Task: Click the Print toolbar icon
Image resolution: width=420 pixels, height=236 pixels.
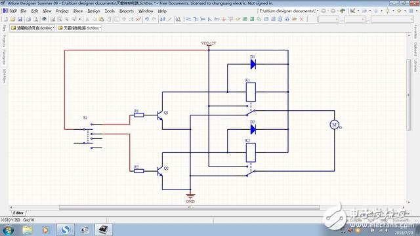Action: point(28,19)
